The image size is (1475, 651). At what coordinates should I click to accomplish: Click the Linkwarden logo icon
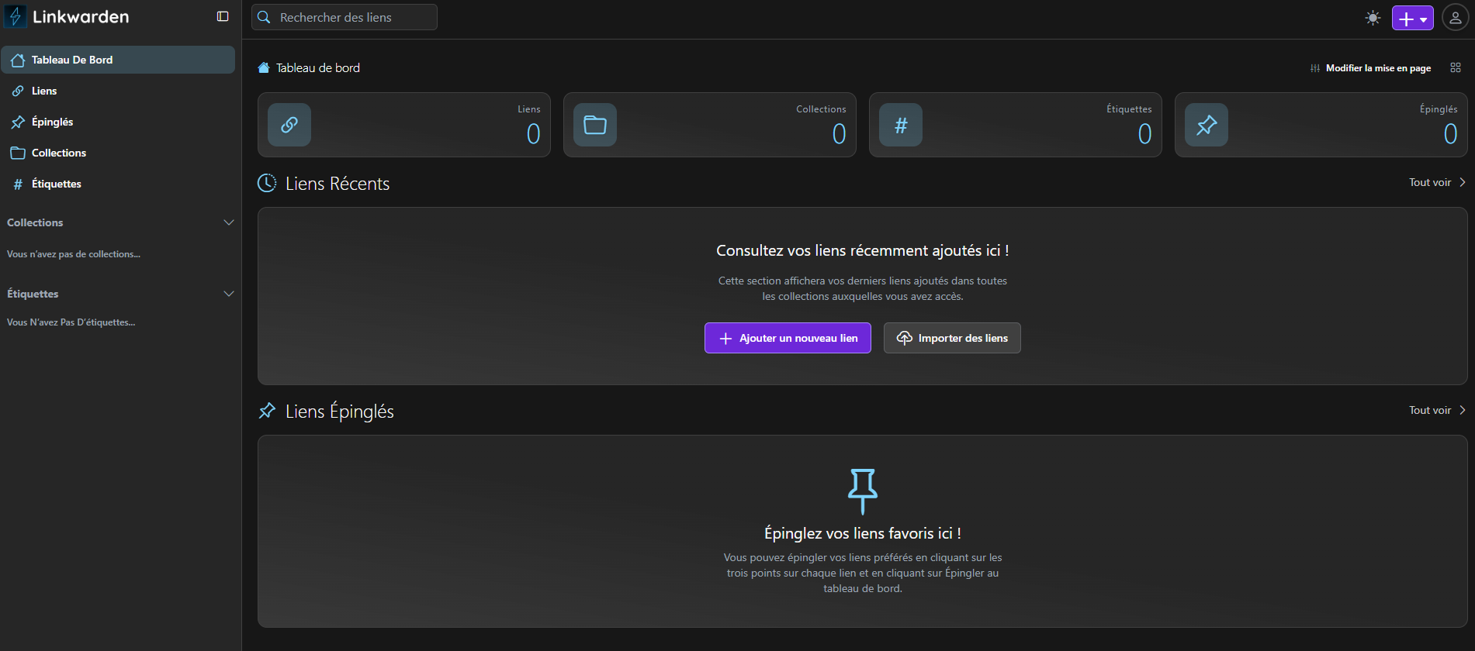(x=16, y=16)
